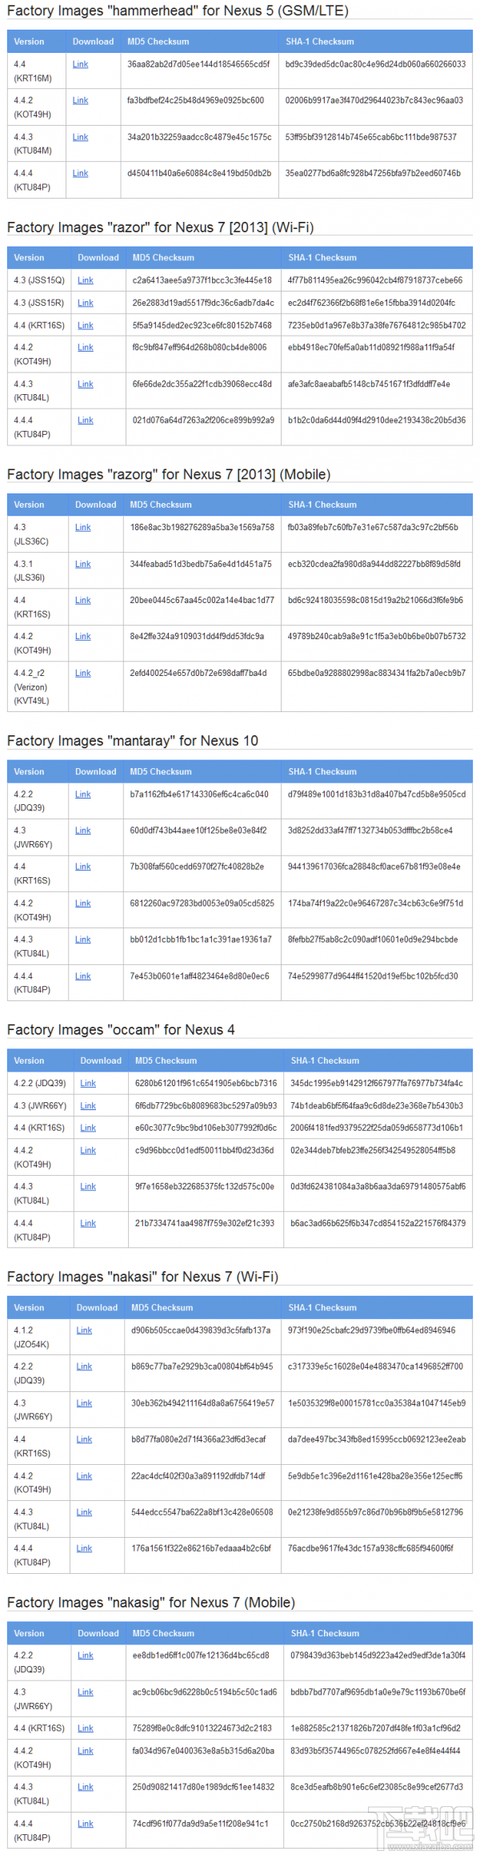
Task: Open the 4.3 (JWR66Y) occam Nexus 4 link
Action: [x=88, y=1105]
